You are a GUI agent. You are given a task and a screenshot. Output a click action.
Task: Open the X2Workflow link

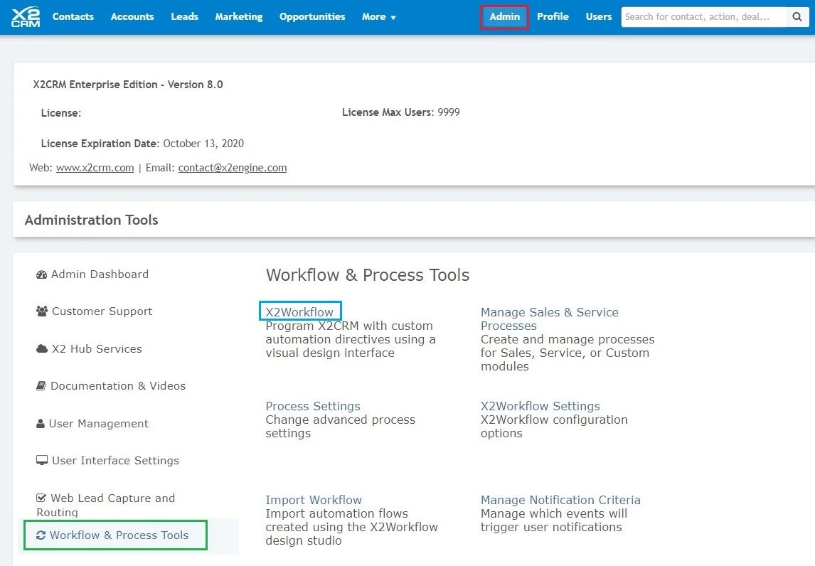tap(299, 312)
